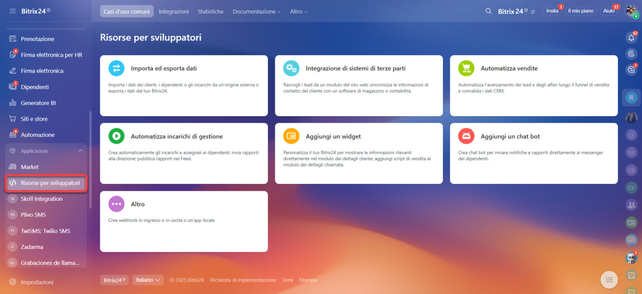Collapse the Applicazioni sidebar section
This screenshot has height=294, width=642.
pos(80,151)
